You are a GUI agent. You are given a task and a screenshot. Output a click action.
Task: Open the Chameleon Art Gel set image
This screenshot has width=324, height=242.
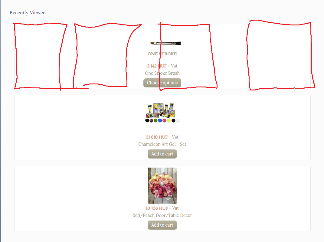(162, 113)
